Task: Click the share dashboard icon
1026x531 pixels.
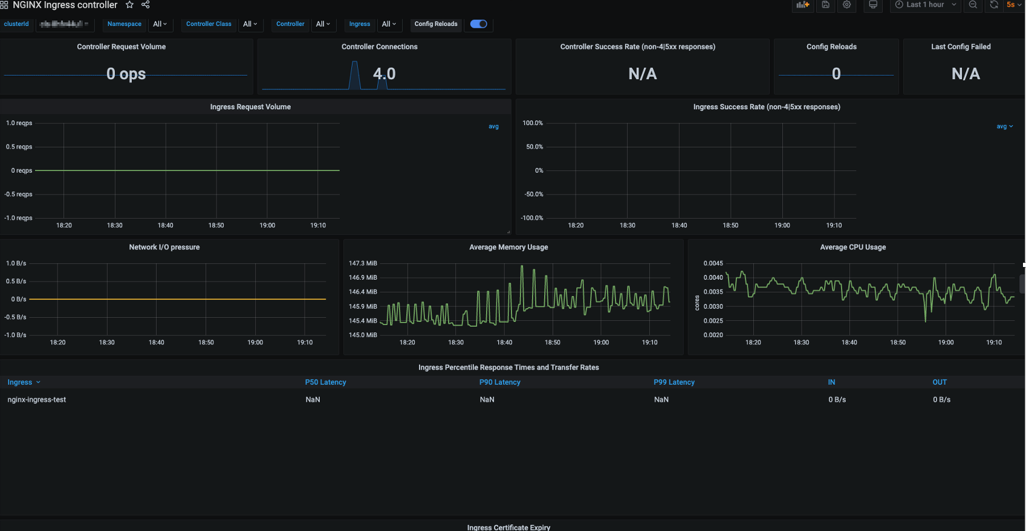Action: click(x=146, y=5)
